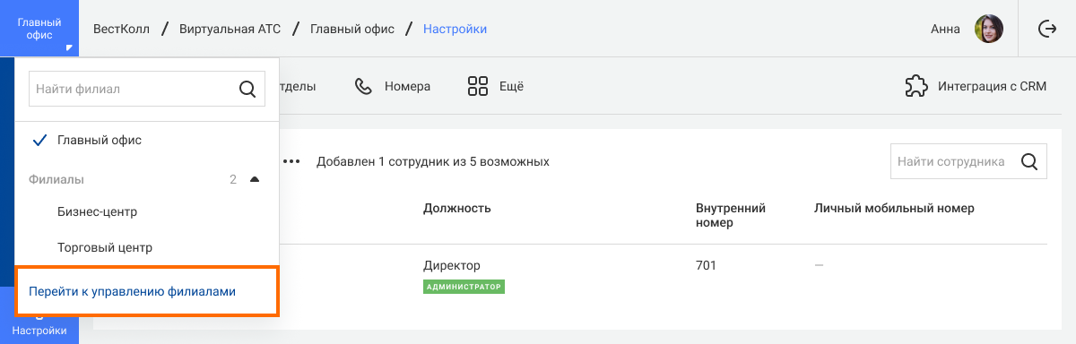This screenshot has width=1076, height=344.
Task: Click the phone icon next to Номера
Action: (x=363, y=87)
